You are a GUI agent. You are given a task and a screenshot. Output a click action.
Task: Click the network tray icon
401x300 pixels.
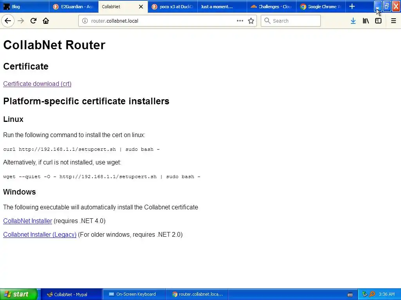[x=365, y=294]
